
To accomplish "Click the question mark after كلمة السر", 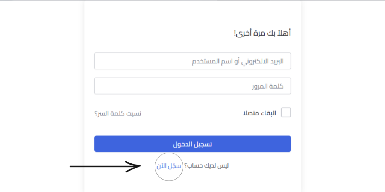I will click(x=96, y=114).
